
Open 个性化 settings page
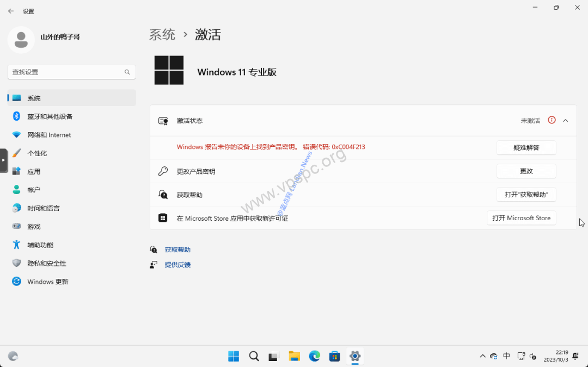click(72, 153)
